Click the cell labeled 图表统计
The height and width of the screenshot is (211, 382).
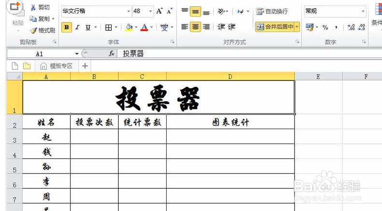click(230, 122)
